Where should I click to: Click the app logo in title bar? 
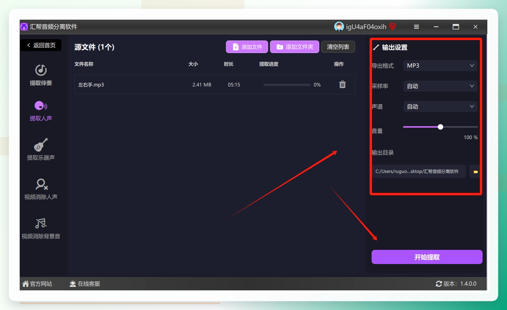(24, 27)
